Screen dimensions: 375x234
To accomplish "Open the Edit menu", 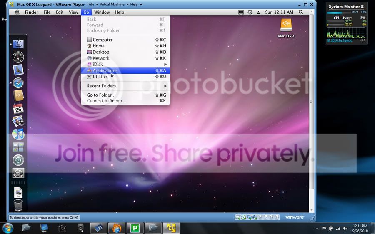I will [x=60, y=12].
